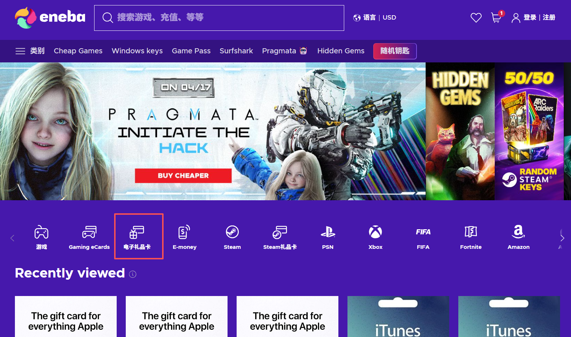This screenshot has height=337, width=571.
Task: Click the search input field
Action: click(x=219, y=18)
